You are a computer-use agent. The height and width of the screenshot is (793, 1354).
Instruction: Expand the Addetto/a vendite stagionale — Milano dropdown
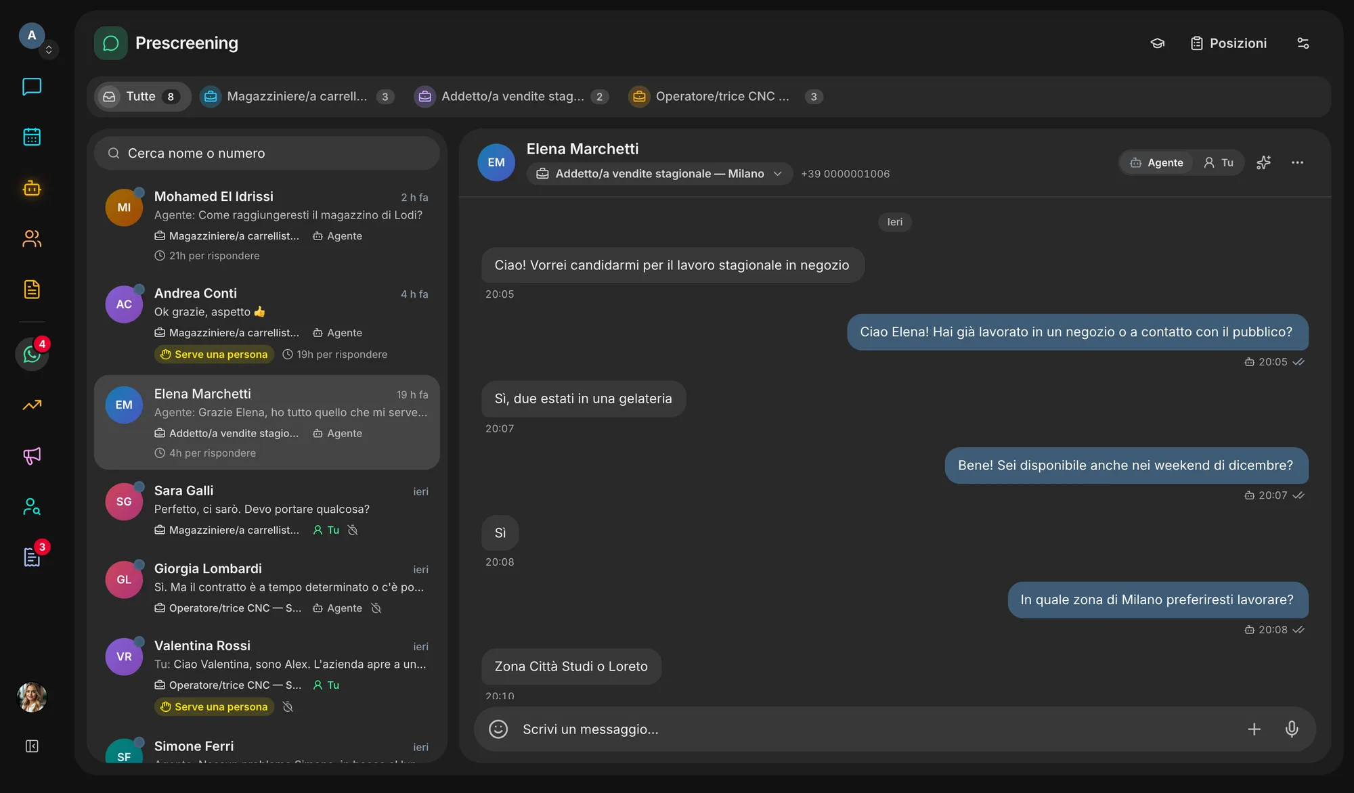[659, 174]
